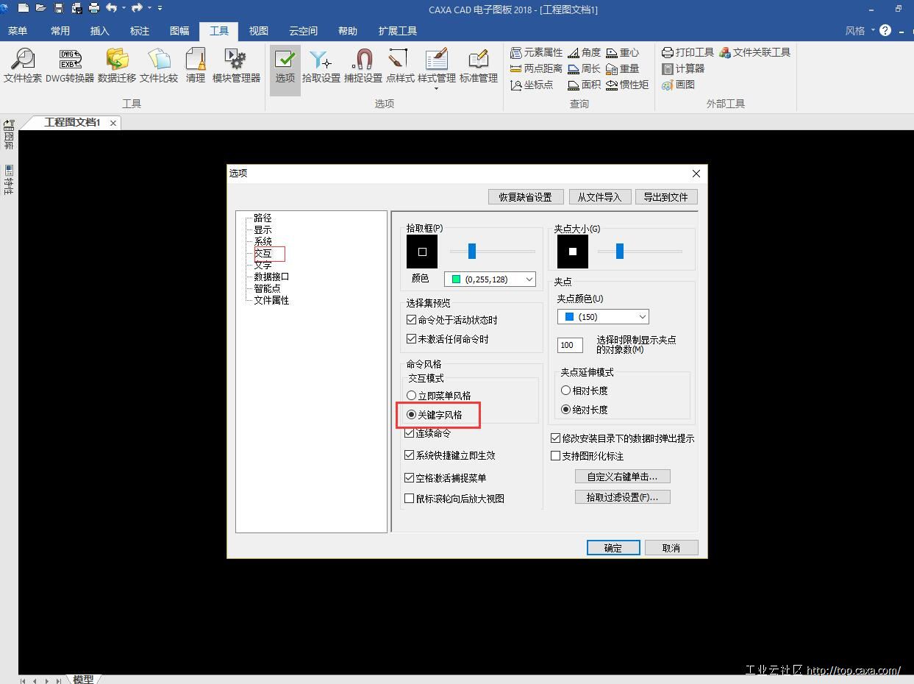Query 重心 center of gravity
Viewport: 914px width, 684px height.
[x=623, y=53]
